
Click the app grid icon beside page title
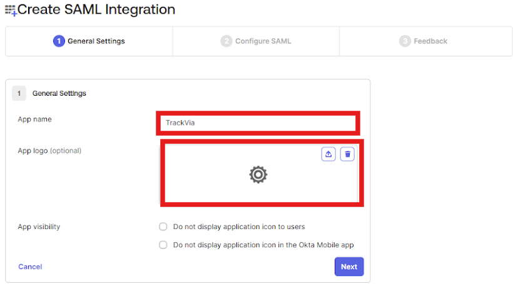11,10
